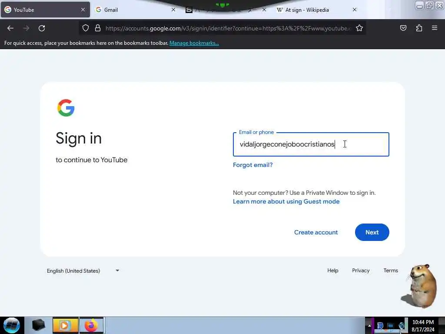The width and height of the screenshot is (445, 334).
Task: Switch to the Gmail tab
Action: pos(136,10)
